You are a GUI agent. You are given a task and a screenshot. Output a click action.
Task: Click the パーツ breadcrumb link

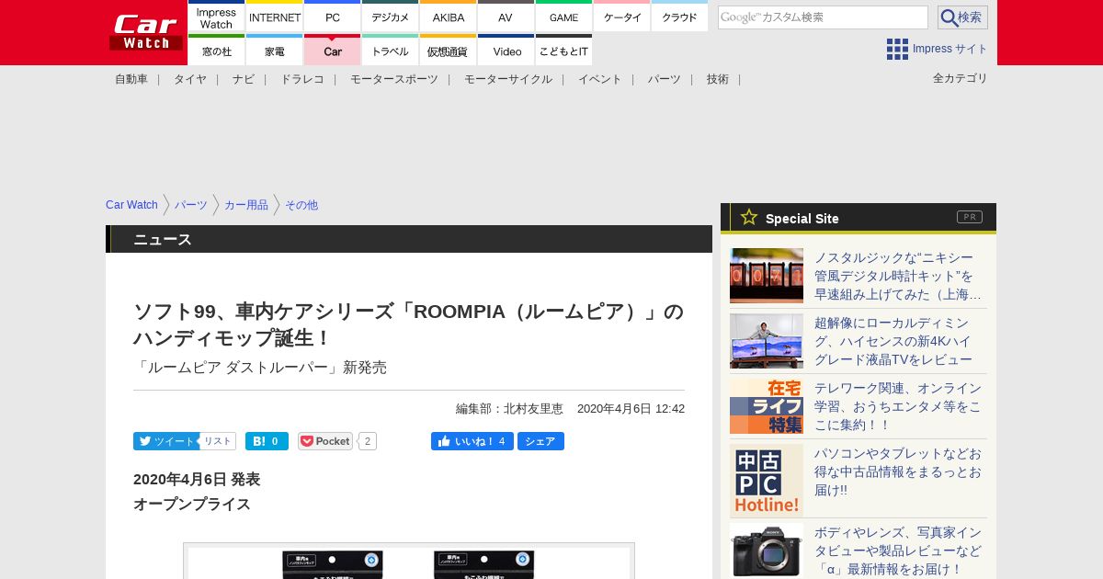191,205
